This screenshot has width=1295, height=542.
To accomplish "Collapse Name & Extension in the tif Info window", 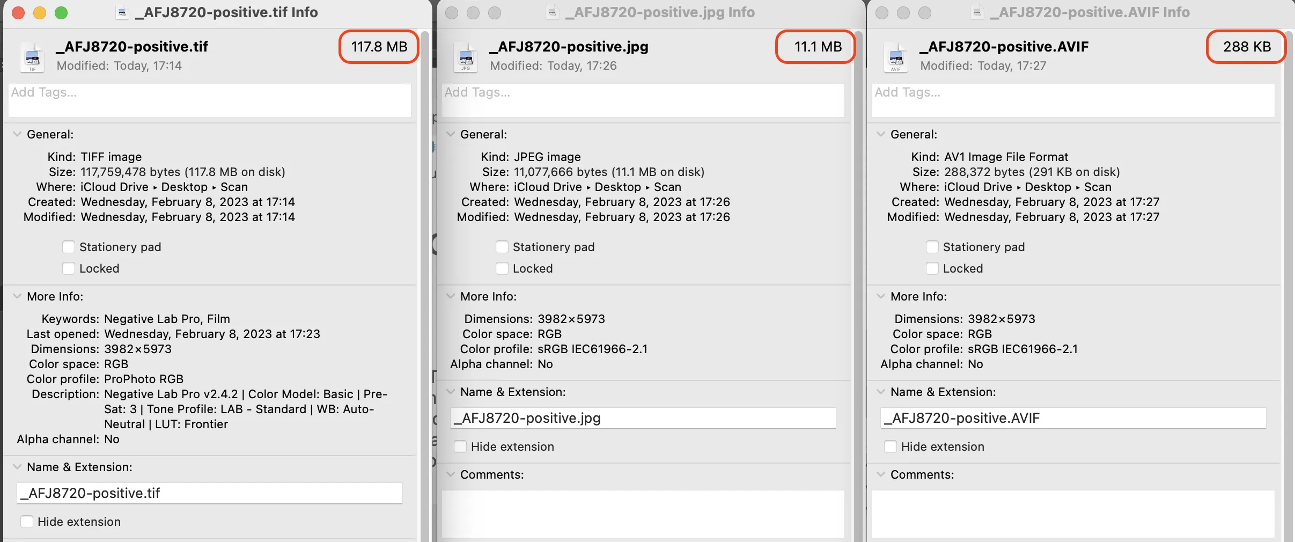I will [17, 467].
